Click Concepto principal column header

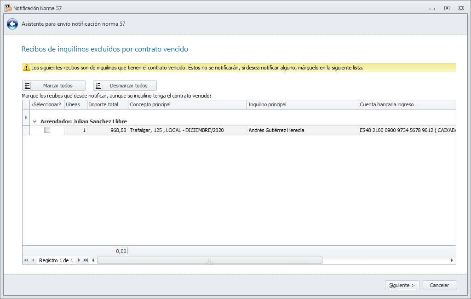pyautogui.click(x=187, y=104)
